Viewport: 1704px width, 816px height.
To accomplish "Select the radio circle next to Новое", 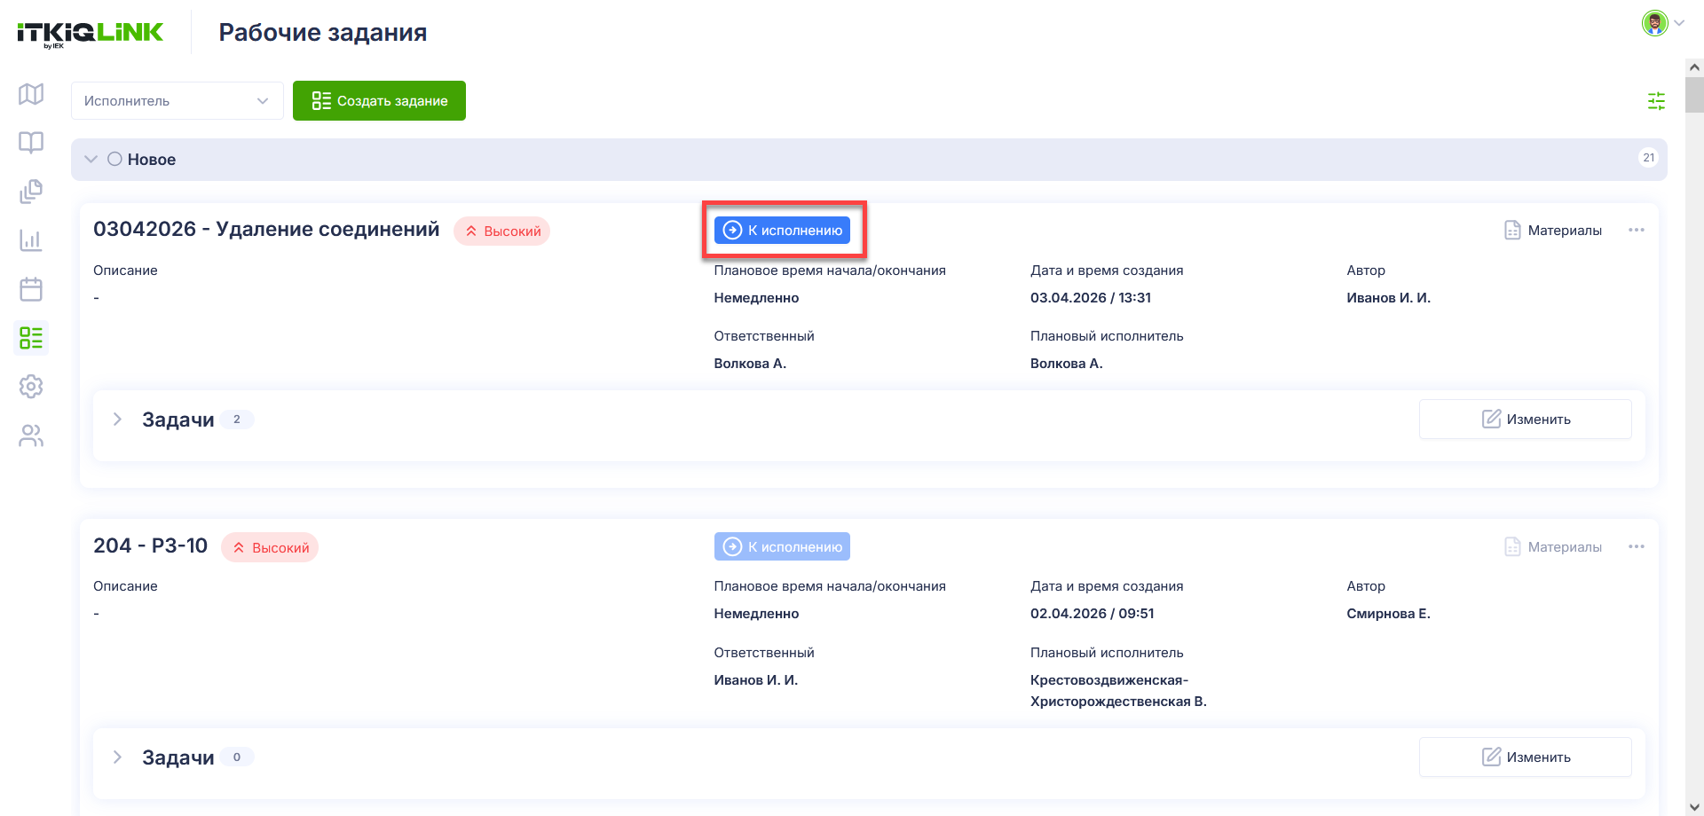I will pos(114,159).
